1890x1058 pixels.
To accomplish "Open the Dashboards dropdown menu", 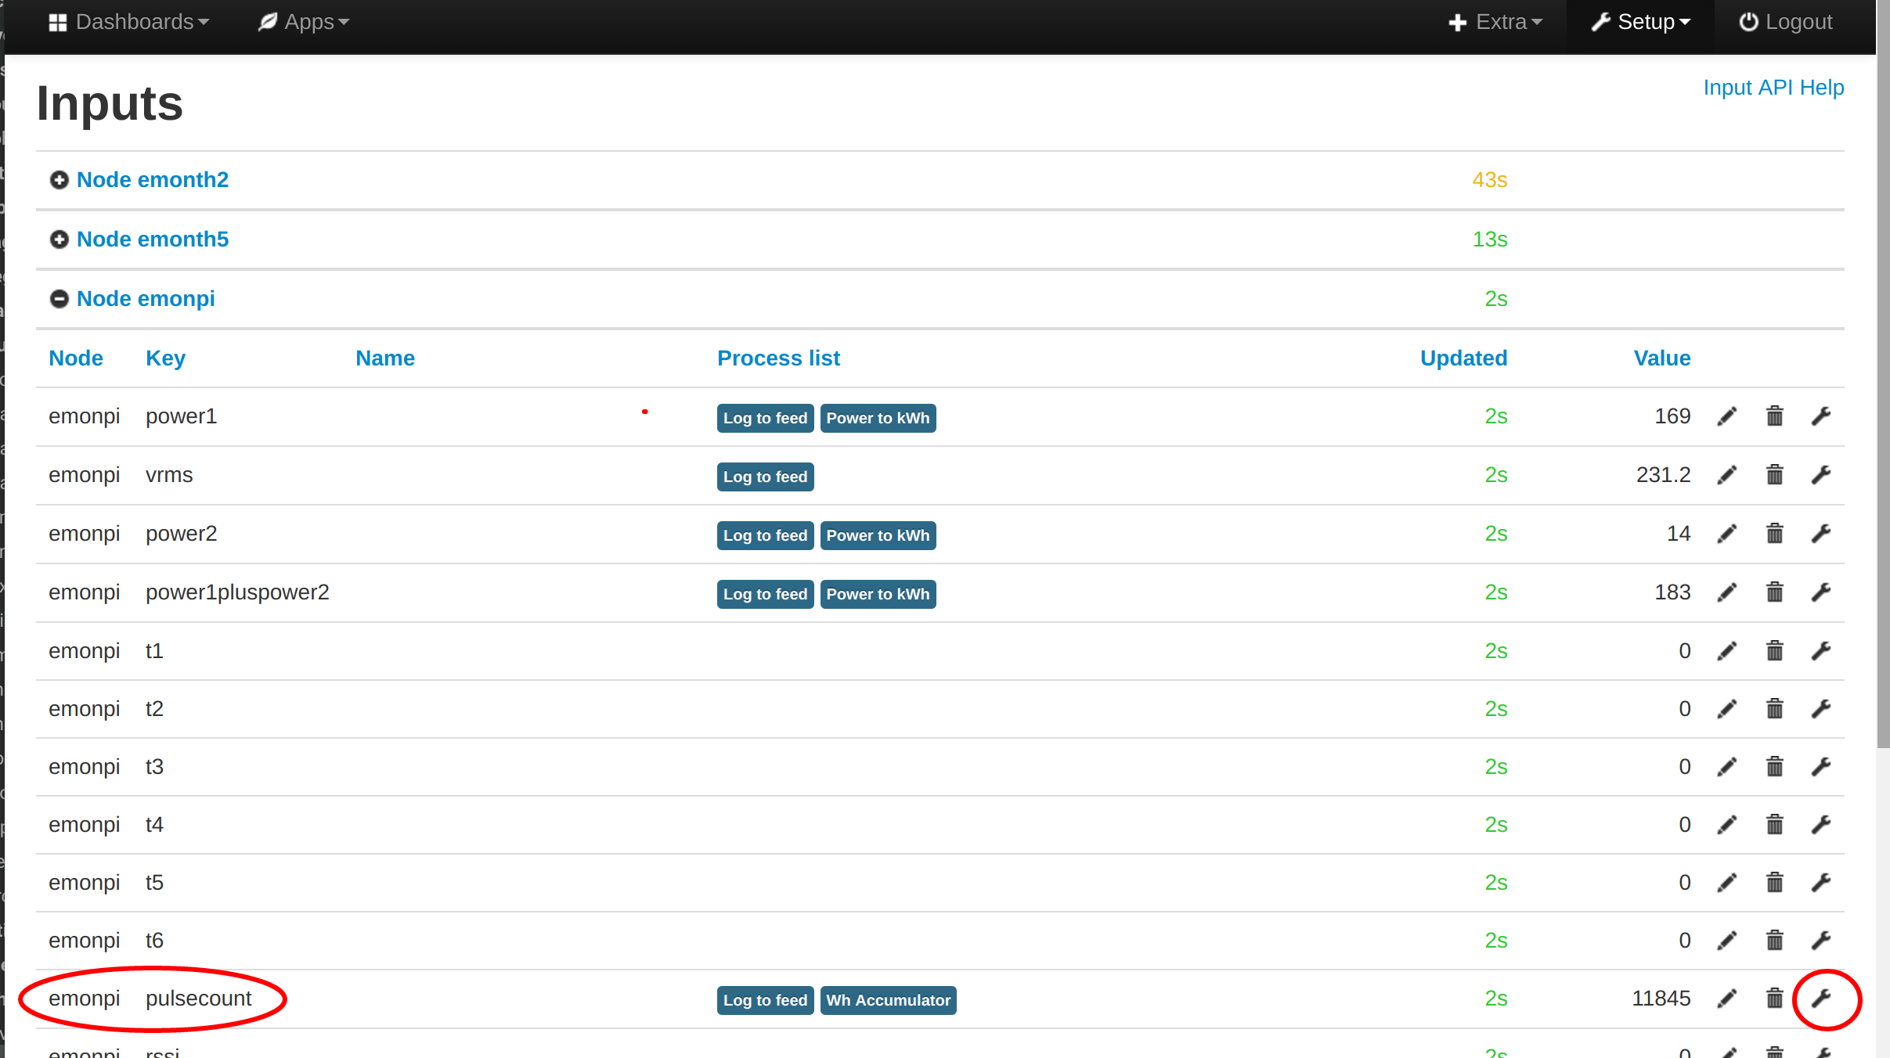I will 129,22.
